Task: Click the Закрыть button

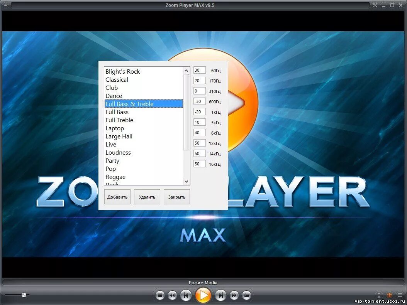Action: click(177, 197)
